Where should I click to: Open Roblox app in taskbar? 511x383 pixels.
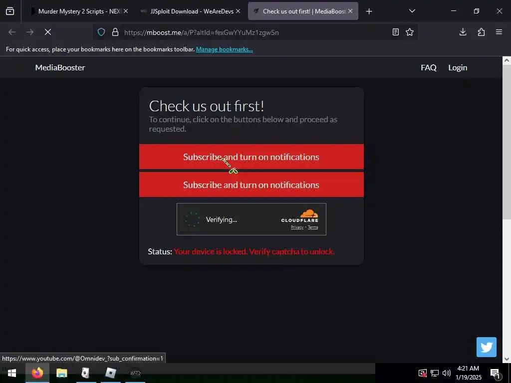click(x=110, y=373)
